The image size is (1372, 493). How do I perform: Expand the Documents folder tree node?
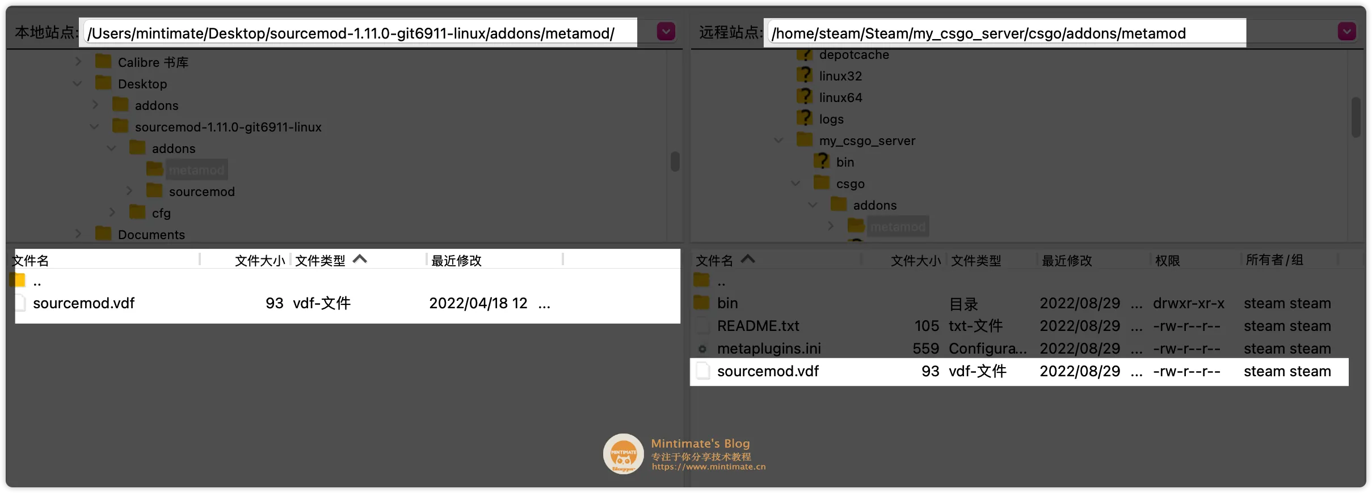pyautogui.click(x=78, y=234)
